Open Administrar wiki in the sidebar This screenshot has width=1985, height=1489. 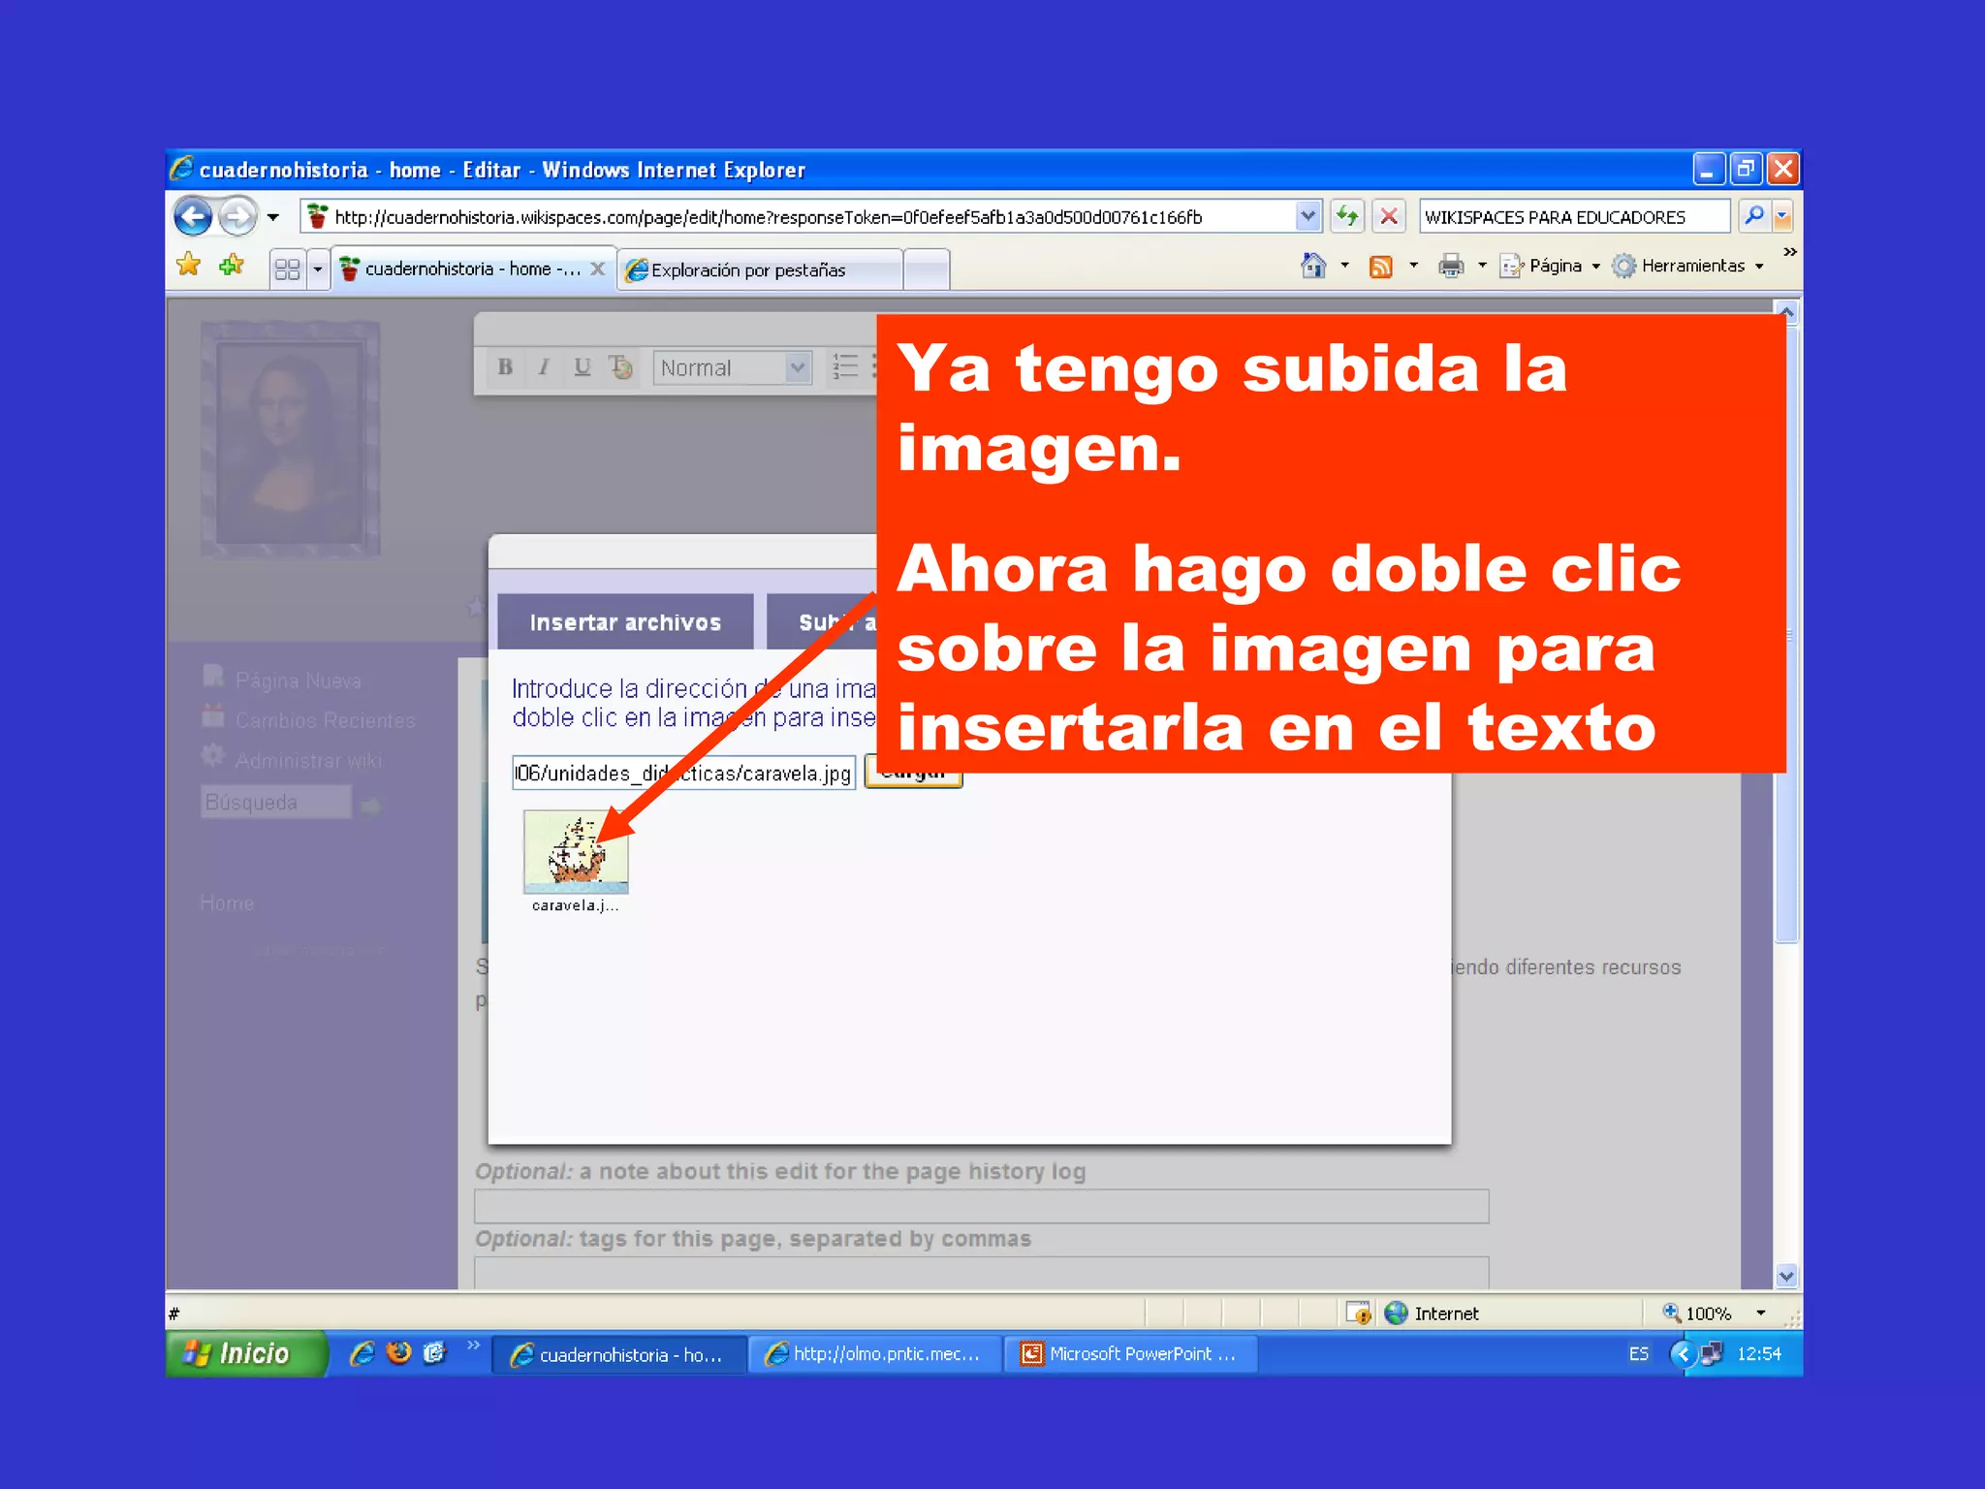click(x=308, y=761)
